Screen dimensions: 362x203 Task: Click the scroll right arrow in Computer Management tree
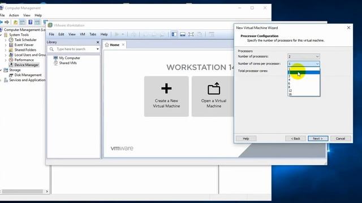47,192
